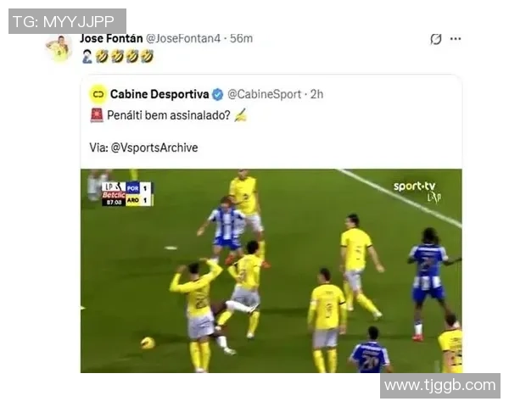Play the embedded football match video
This screenshot has height=407, width=509.
pos(271,270)
